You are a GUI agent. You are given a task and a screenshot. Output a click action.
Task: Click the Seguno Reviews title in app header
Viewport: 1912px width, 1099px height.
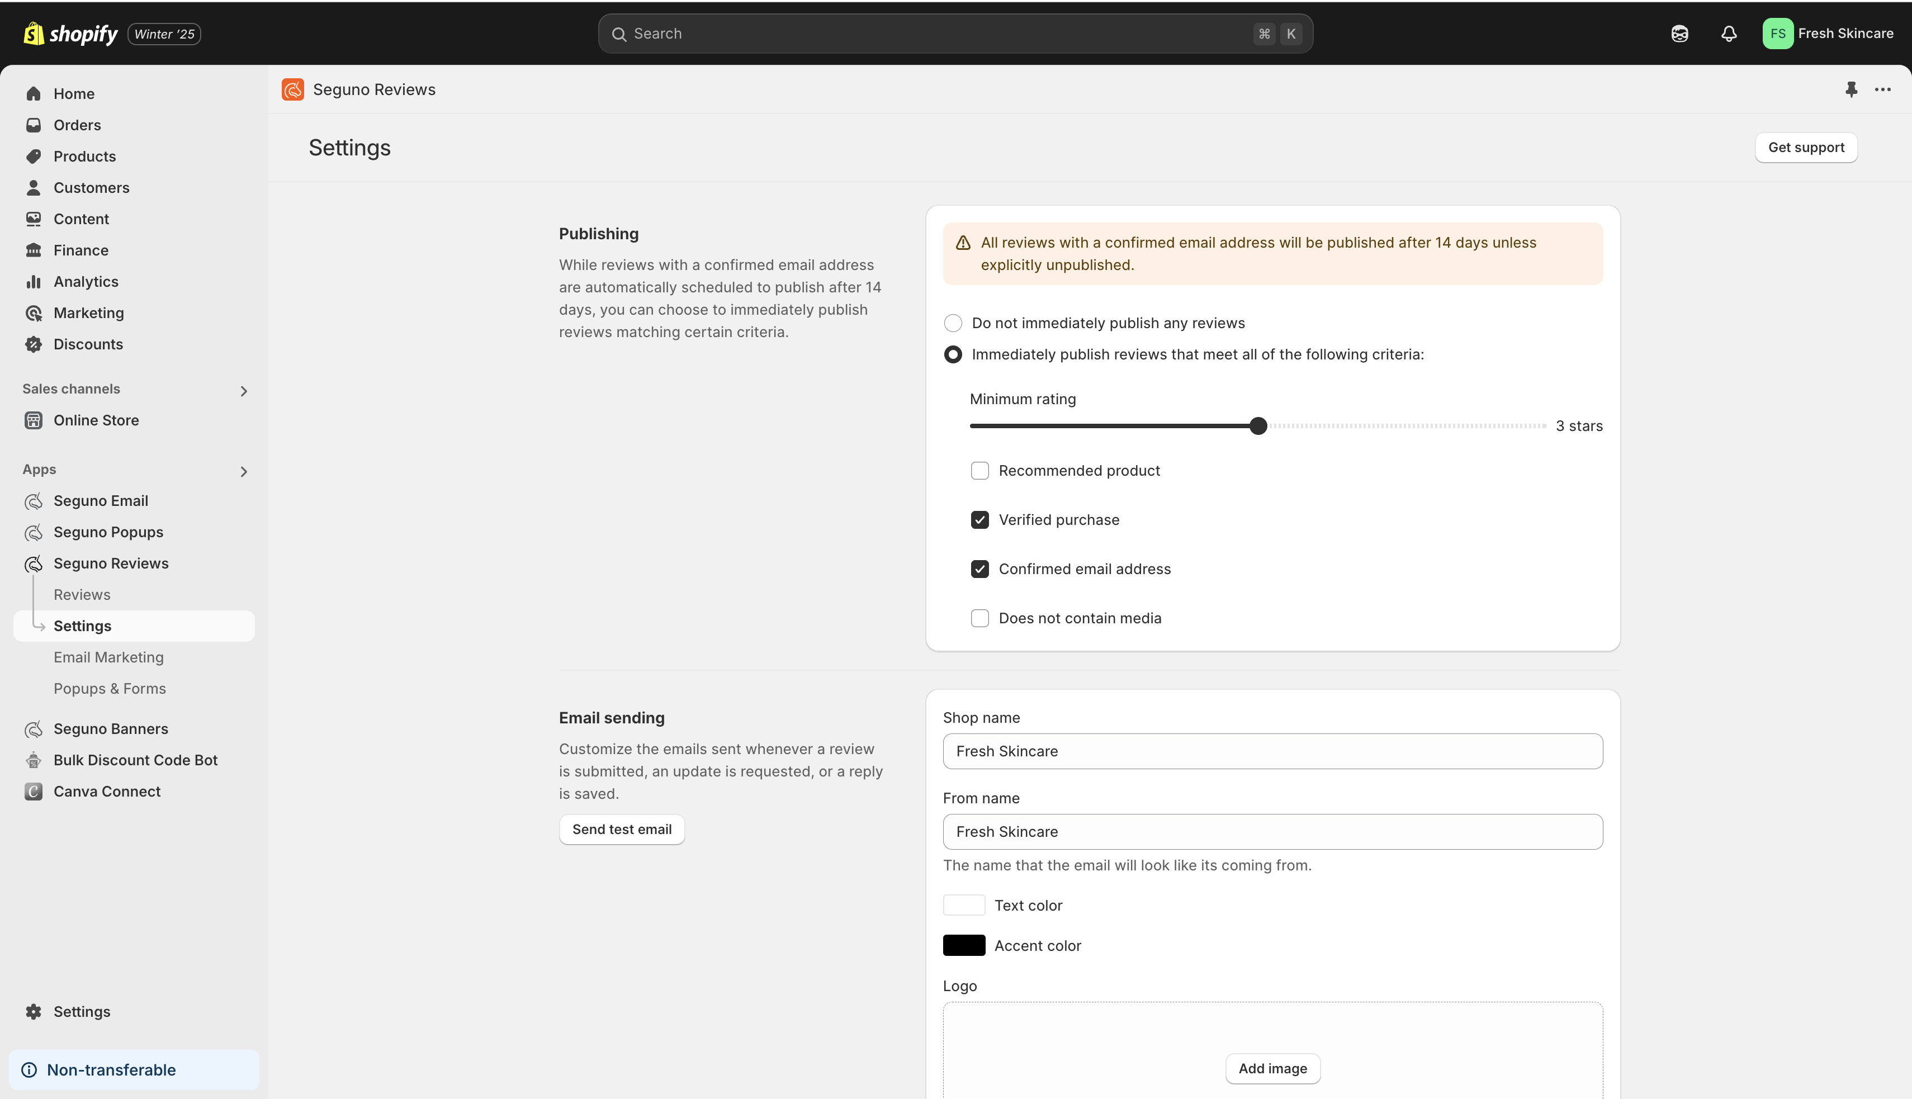pos(375,90)
